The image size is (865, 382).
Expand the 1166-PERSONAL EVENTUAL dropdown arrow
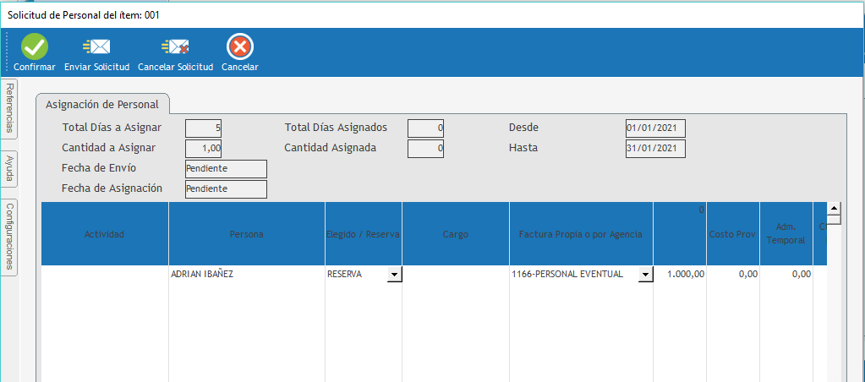point(645,275)
